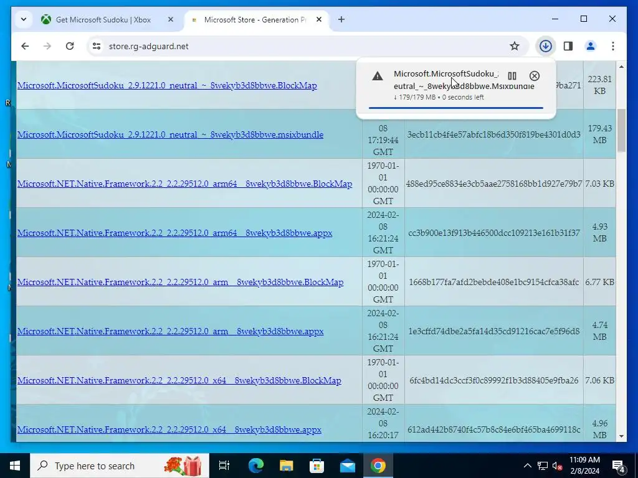The image size is (638, 478).
Task: Click the download warning triangle icon
Action: coord(377,76)
